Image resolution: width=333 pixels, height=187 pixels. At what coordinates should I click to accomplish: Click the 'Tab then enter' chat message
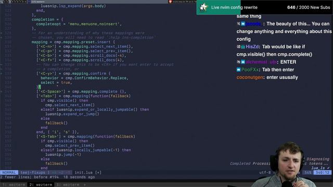(x=278, y=70)
